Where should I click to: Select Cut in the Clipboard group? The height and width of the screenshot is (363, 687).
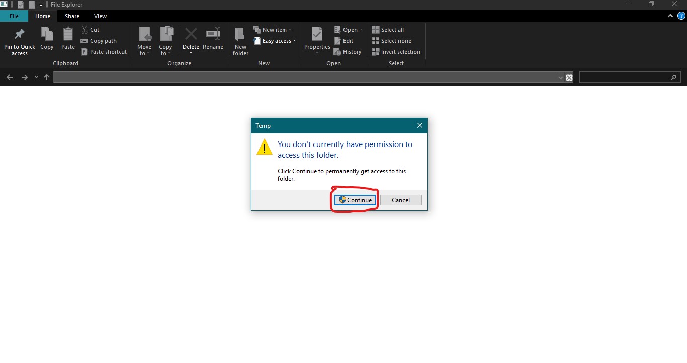point(91,30)
